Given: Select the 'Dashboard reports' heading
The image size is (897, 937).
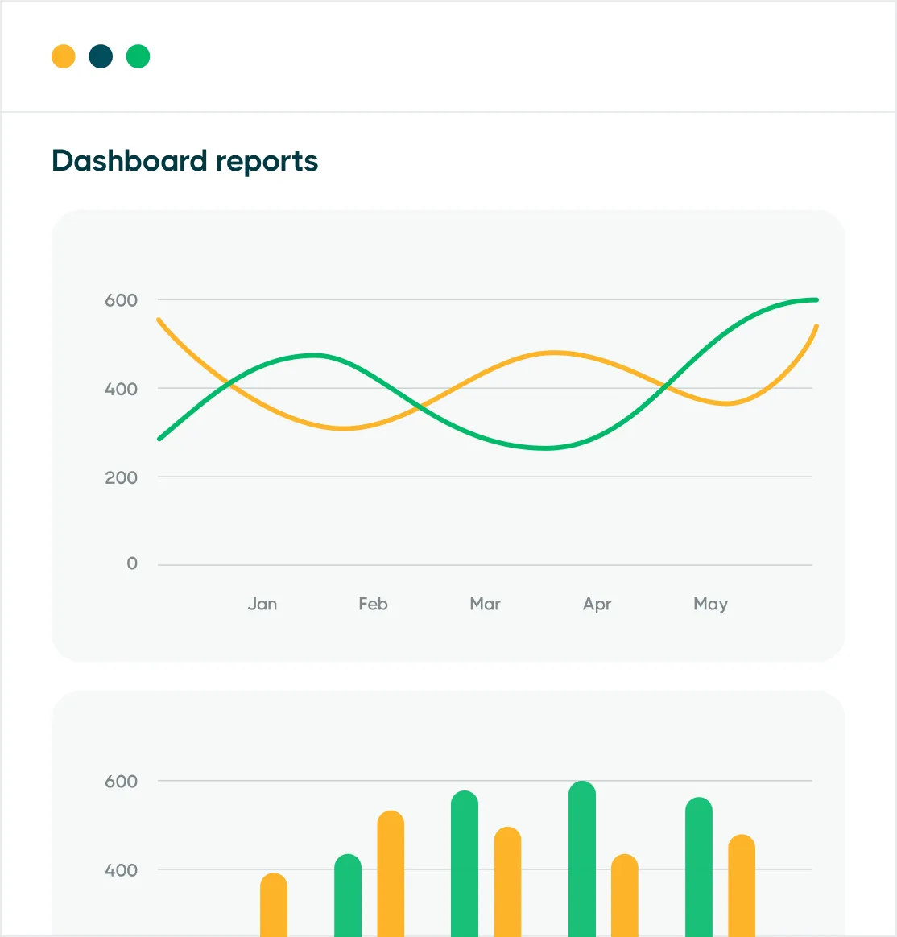Looking at the screenshot, I should (184, 161).
